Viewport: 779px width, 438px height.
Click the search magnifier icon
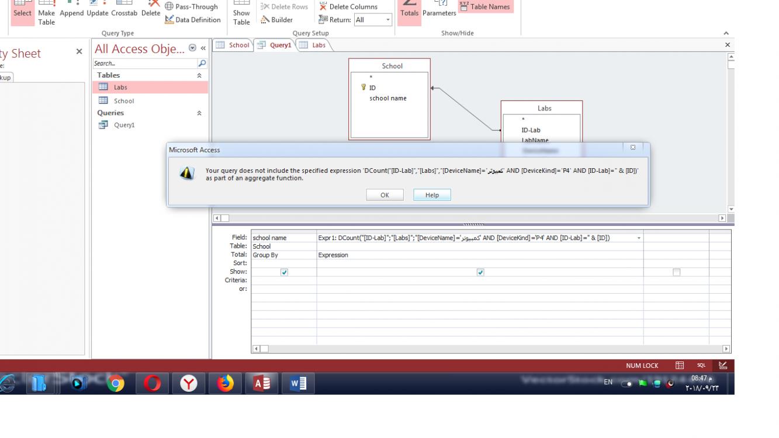click(202, 63)
